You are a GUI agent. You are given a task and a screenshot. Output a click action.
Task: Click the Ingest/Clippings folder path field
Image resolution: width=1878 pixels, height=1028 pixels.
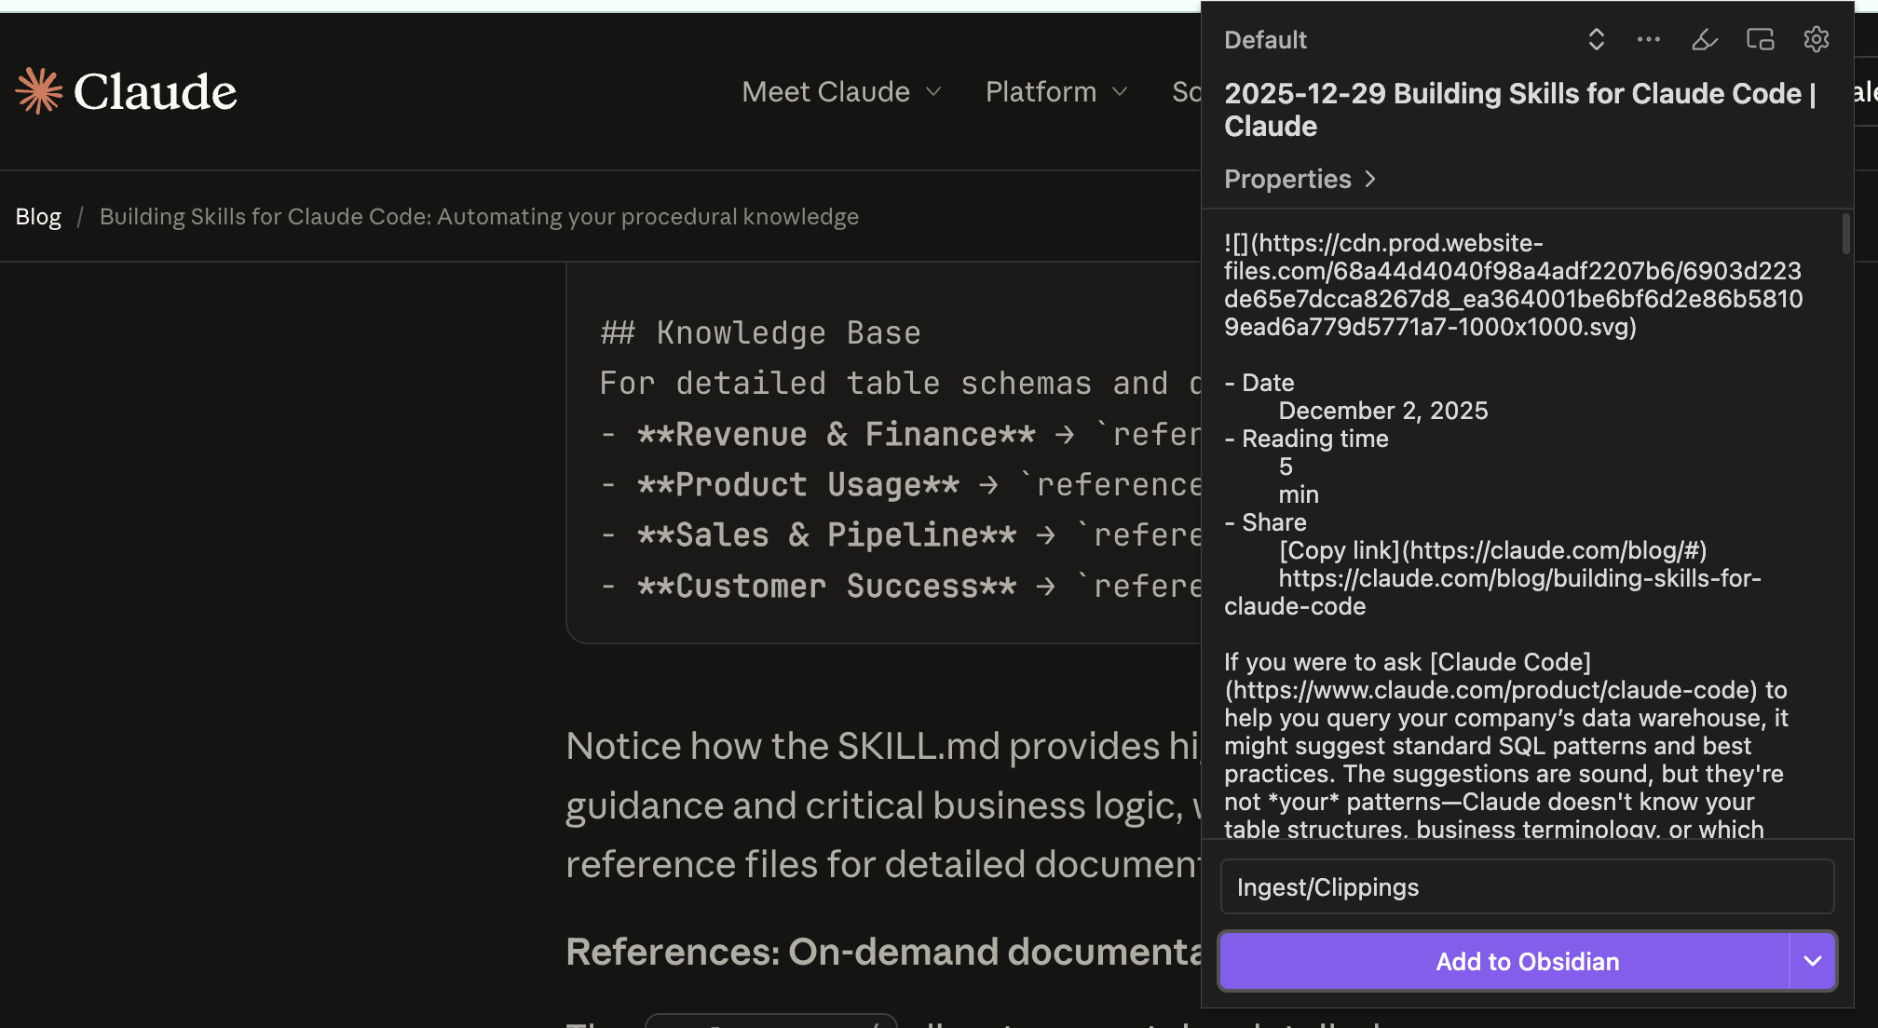pos(1527,886)
